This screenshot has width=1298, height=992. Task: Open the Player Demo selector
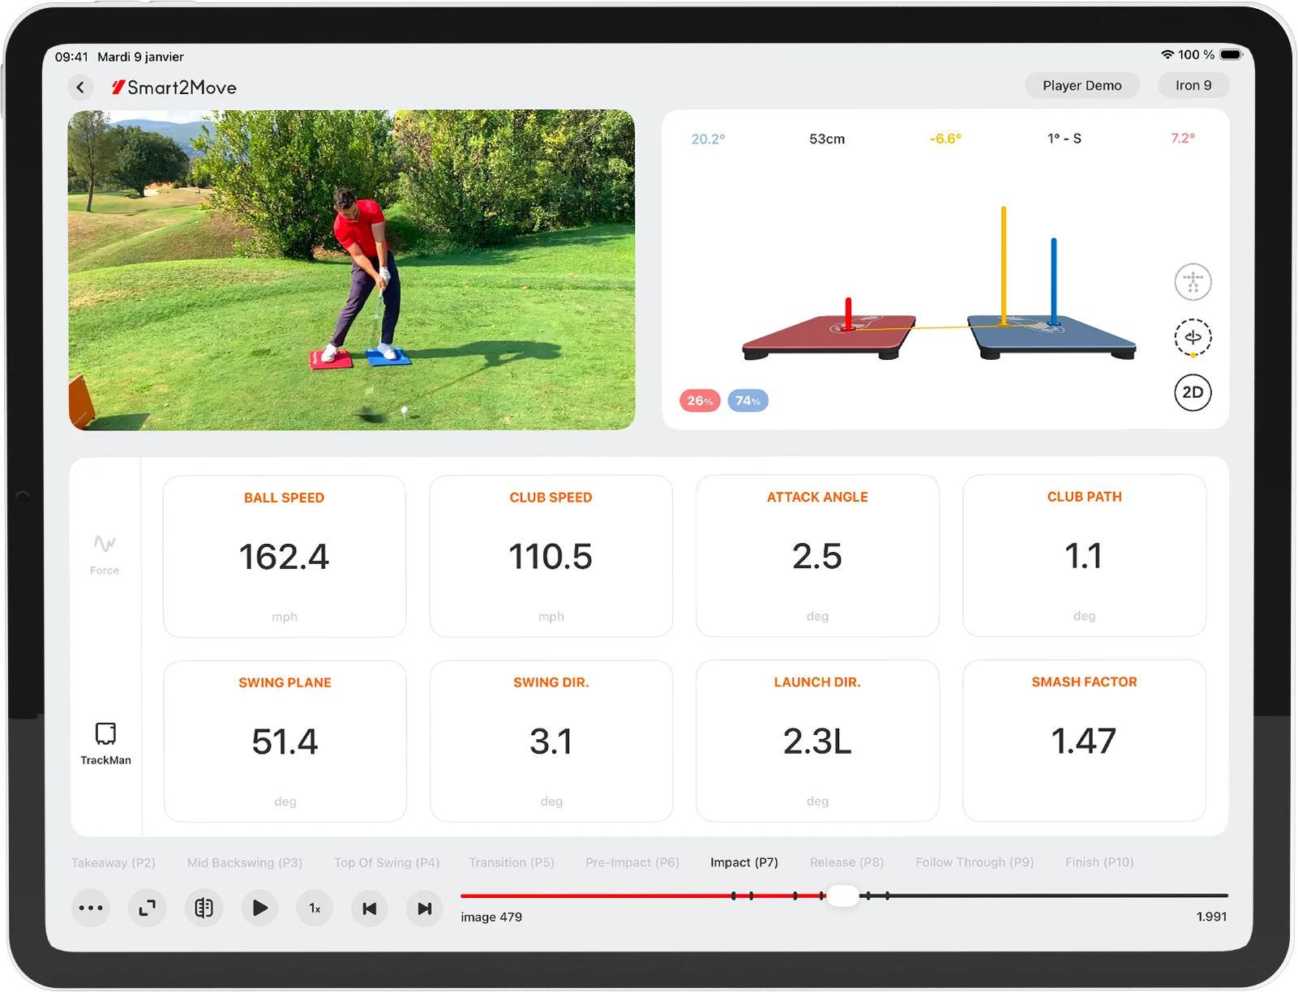(1082, 84)
